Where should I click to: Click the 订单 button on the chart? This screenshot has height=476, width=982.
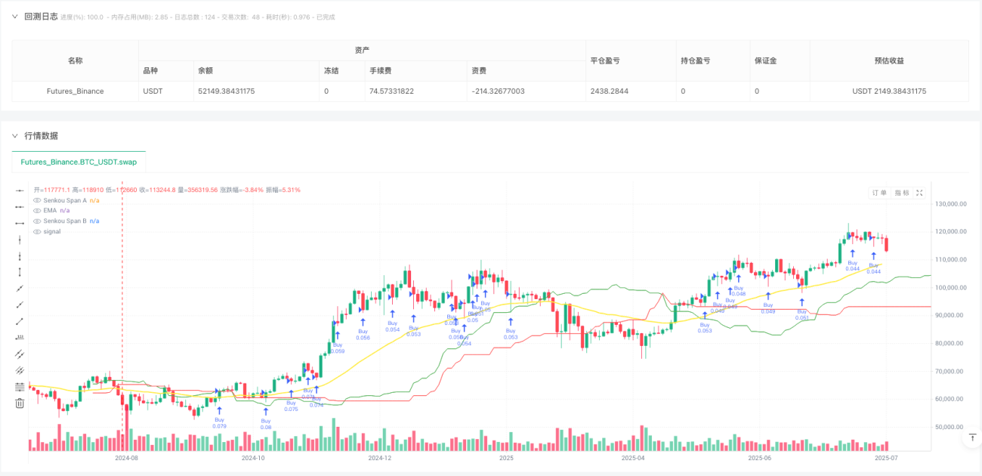coord(879,193)
